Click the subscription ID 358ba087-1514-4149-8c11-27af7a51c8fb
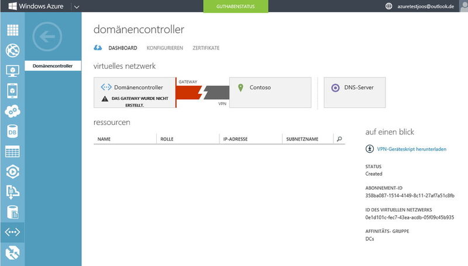The height and width of the screenshot is (266, 468). click(x=410, y=195)
